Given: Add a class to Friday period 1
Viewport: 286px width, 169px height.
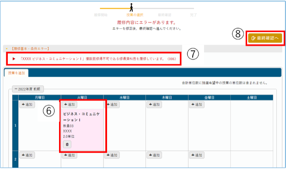Looking at the screenshot, I should tap(197, 105).
